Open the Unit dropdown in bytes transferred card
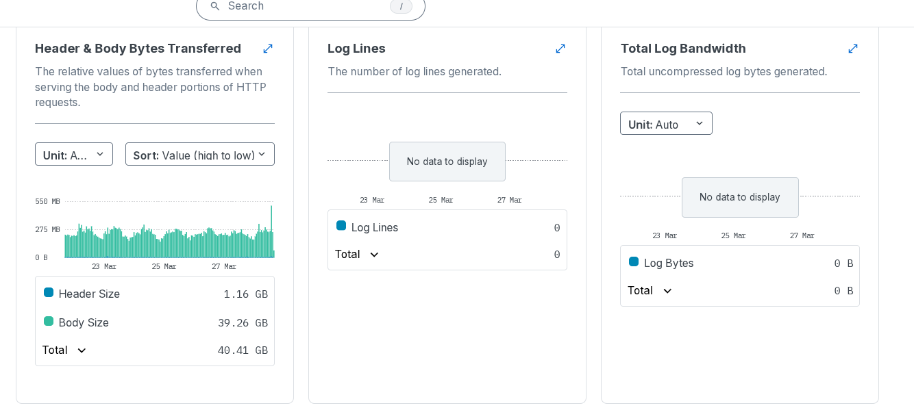The width and height of the screenshot is (914, 410). click(x=74, y=155)
